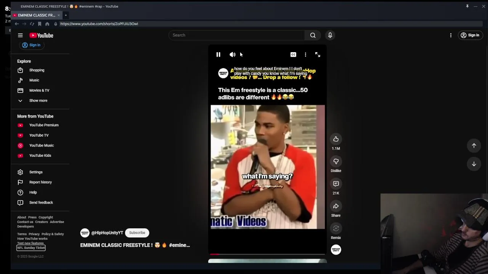Toggle closed captions on the Short
Image resolution: width=488 pixels, height=274 pixels.
[x=293, y=55]
